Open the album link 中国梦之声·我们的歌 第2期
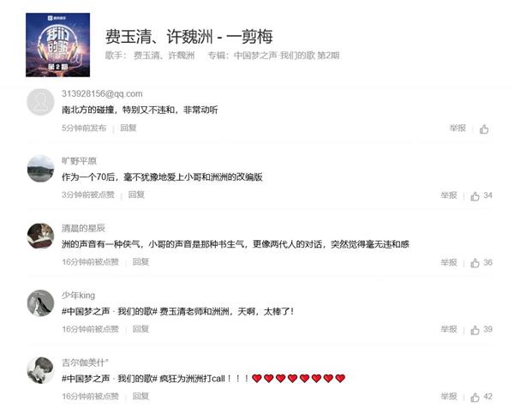Screen dimensions: 514x407 (286, 56)
